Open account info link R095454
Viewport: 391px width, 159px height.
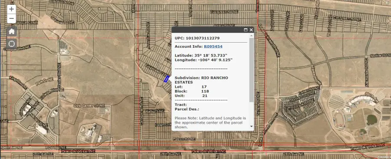(x=213, y=46)
